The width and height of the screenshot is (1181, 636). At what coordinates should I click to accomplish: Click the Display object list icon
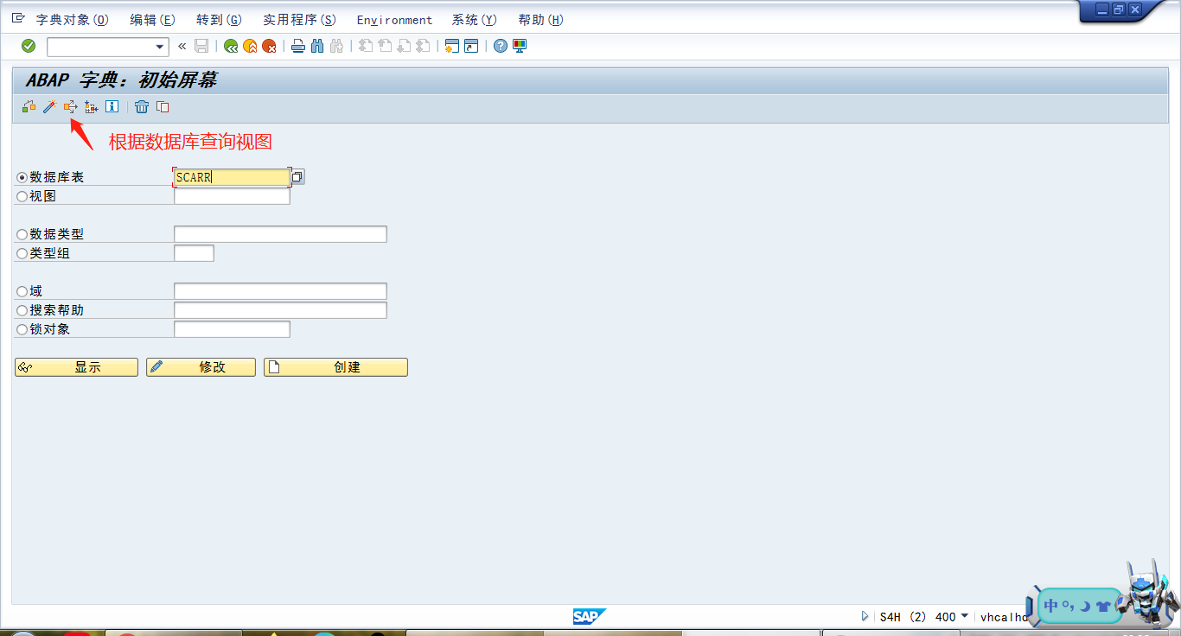click(x=92, y=107)
